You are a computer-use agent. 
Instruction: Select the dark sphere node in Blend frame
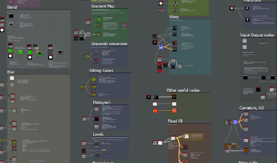click(x=60, y=52)
